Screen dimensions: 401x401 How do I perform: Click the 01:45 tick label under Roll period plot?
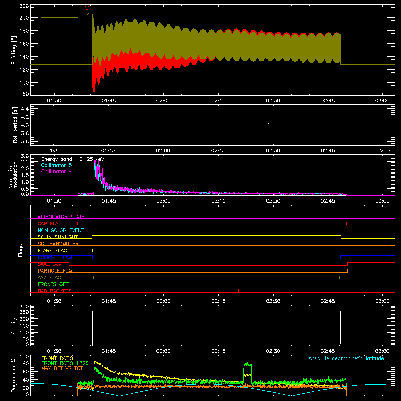[x=108, y=151]
